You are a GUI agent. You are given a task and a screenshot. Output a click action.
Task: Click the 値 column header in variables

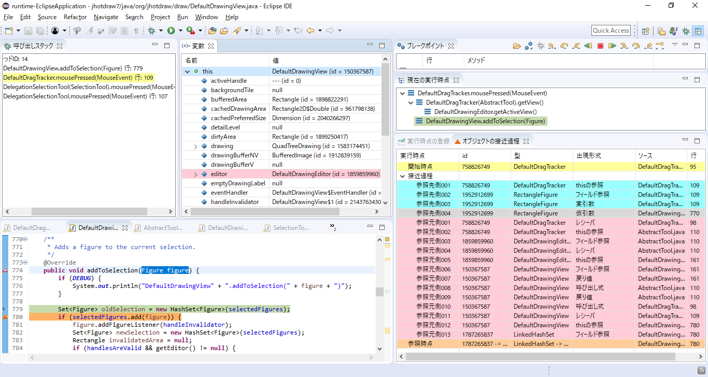(x=325, y=61)
